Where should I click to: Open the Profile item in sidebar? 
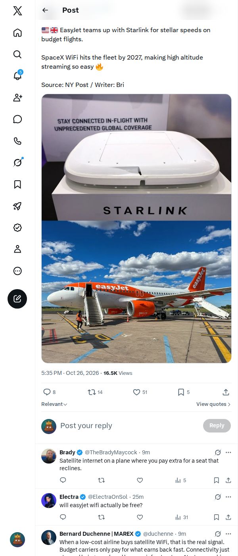pos(17,249)
